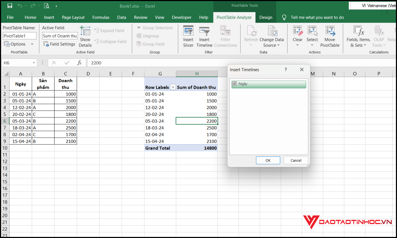Open Field Settings for active field

[59, 44]
